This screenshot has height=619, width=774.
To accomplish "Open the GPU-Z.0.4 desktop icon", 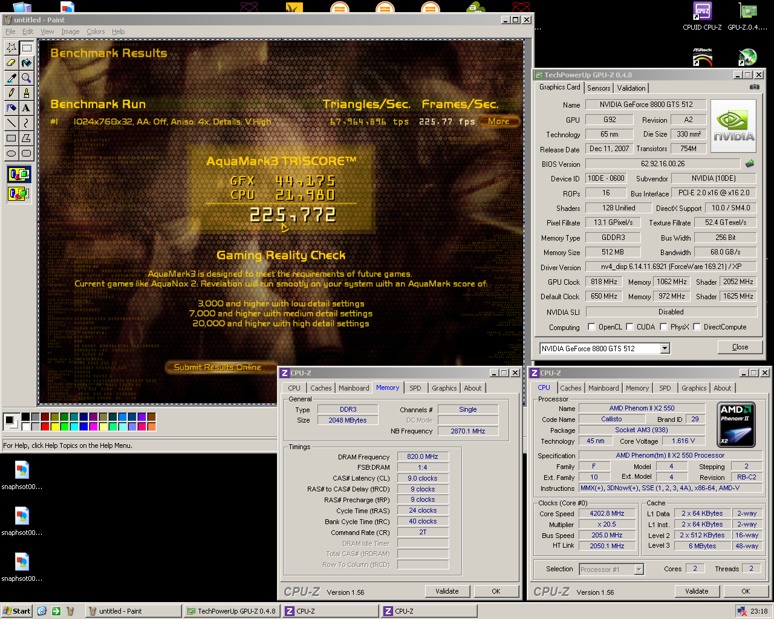I will point(747,16).
